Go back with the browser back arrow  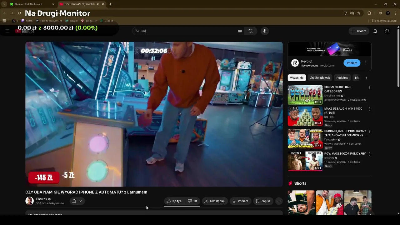pyautogui.click(x=4, y=13)
